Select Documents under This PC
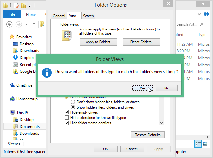The height and width of the screenshot is (158, 213). point(29,127)
